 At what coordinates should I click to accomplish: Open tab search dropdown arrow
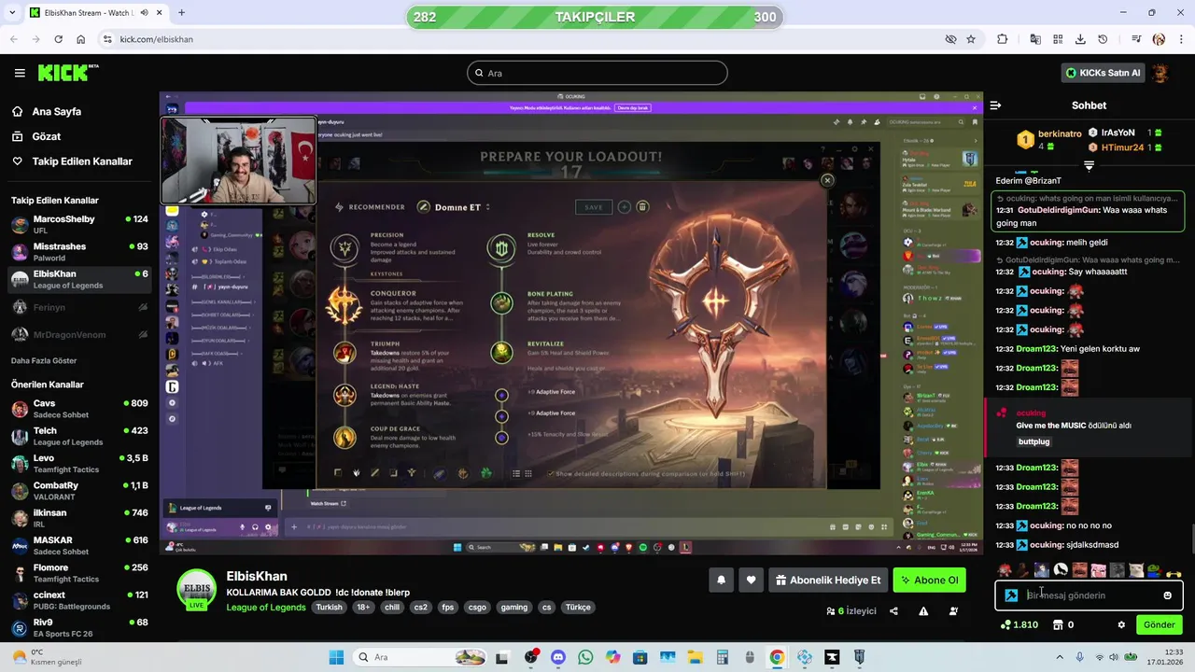pos(12,12)
